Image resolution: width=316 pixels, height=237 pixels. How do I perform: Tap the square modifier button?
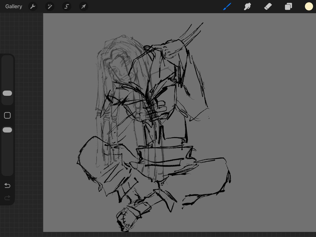click(x=7, y=115)
